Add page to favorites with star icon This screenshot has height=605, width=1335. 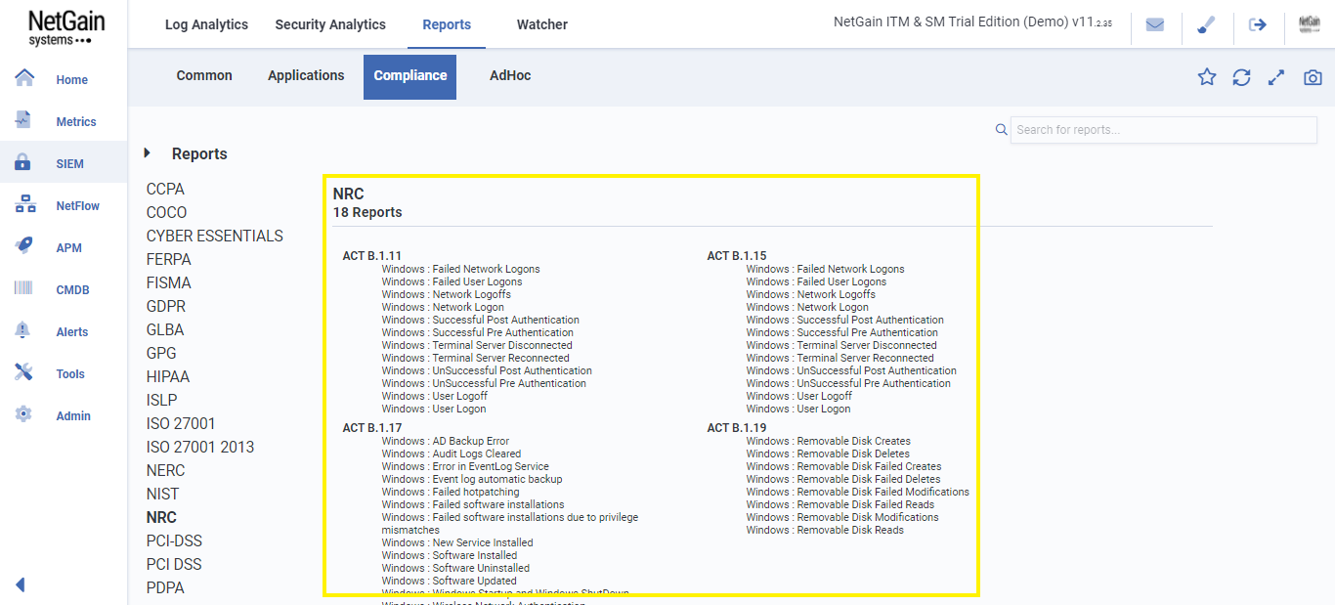(x=1207, y=77)
